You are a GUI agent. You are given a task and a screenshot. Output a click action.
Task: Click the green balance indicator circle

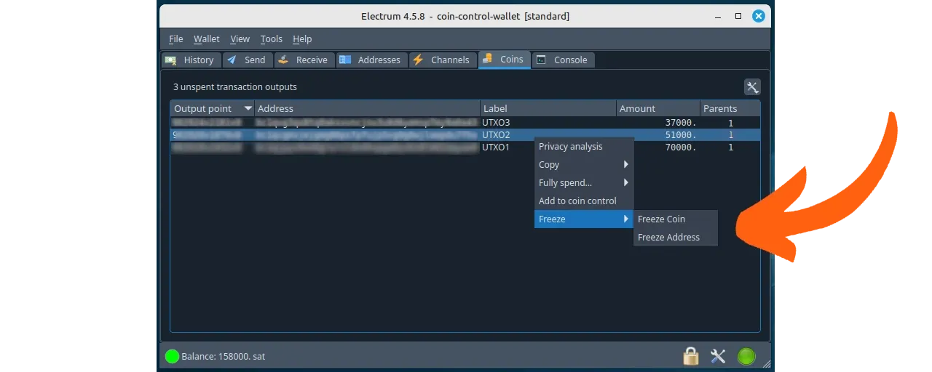click(172, 356)
